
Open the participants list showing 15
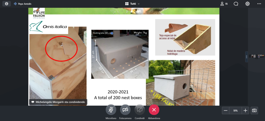[x=224, y=4]
